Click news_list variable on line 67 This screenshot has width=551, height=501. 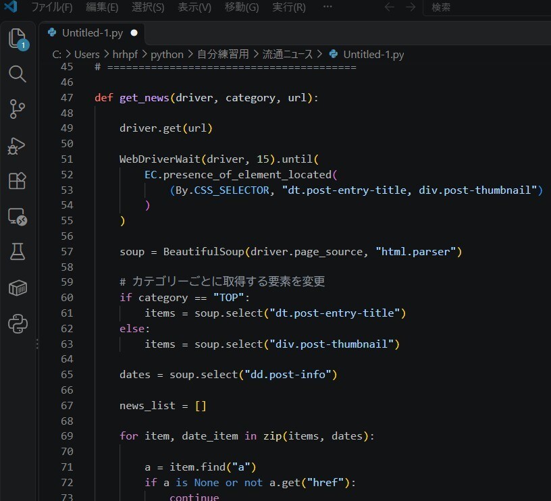point(147,405)
